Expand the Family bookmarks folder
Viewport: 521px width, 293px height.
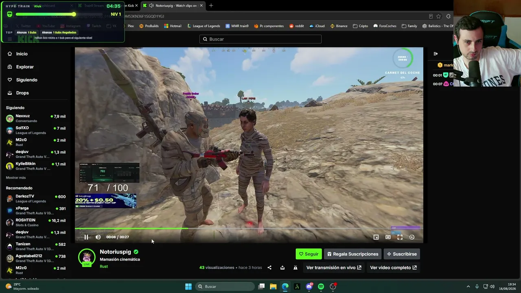pos(409,26)
